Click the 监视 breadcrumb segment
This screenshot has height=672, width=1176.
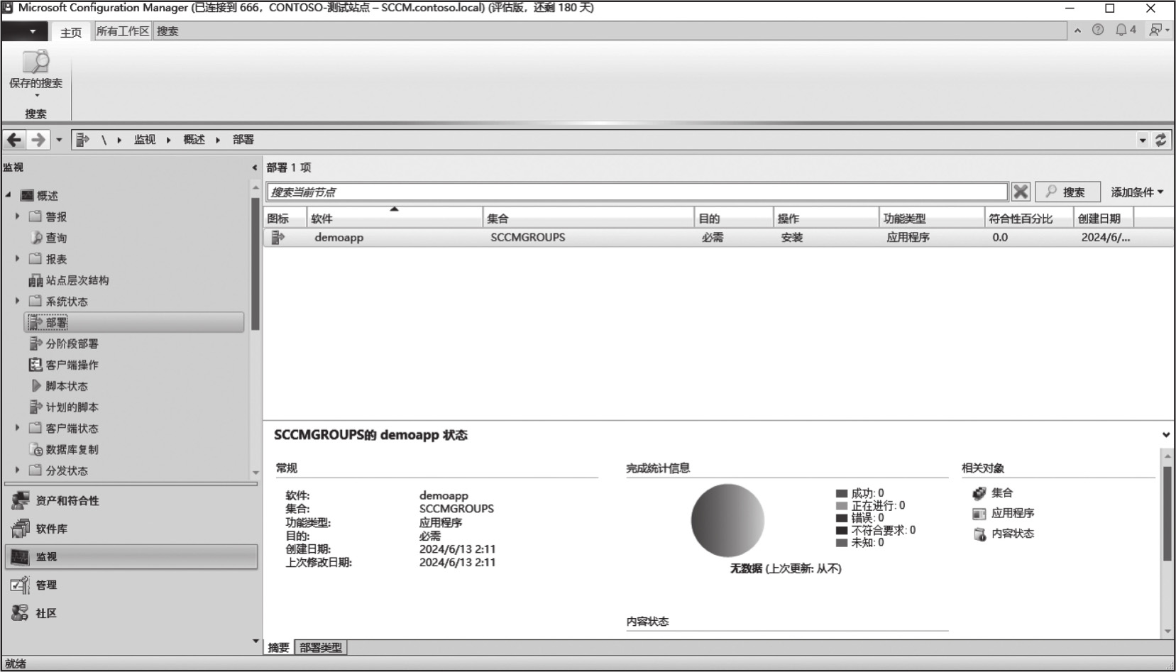coord(145,140)
